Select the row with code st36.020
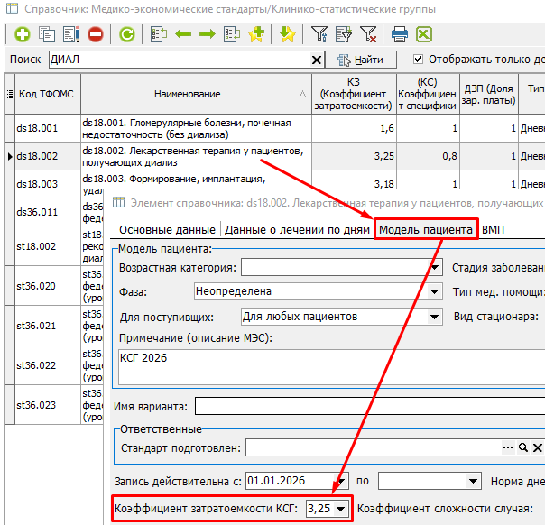Screen dimensions: 545x525 48,286
